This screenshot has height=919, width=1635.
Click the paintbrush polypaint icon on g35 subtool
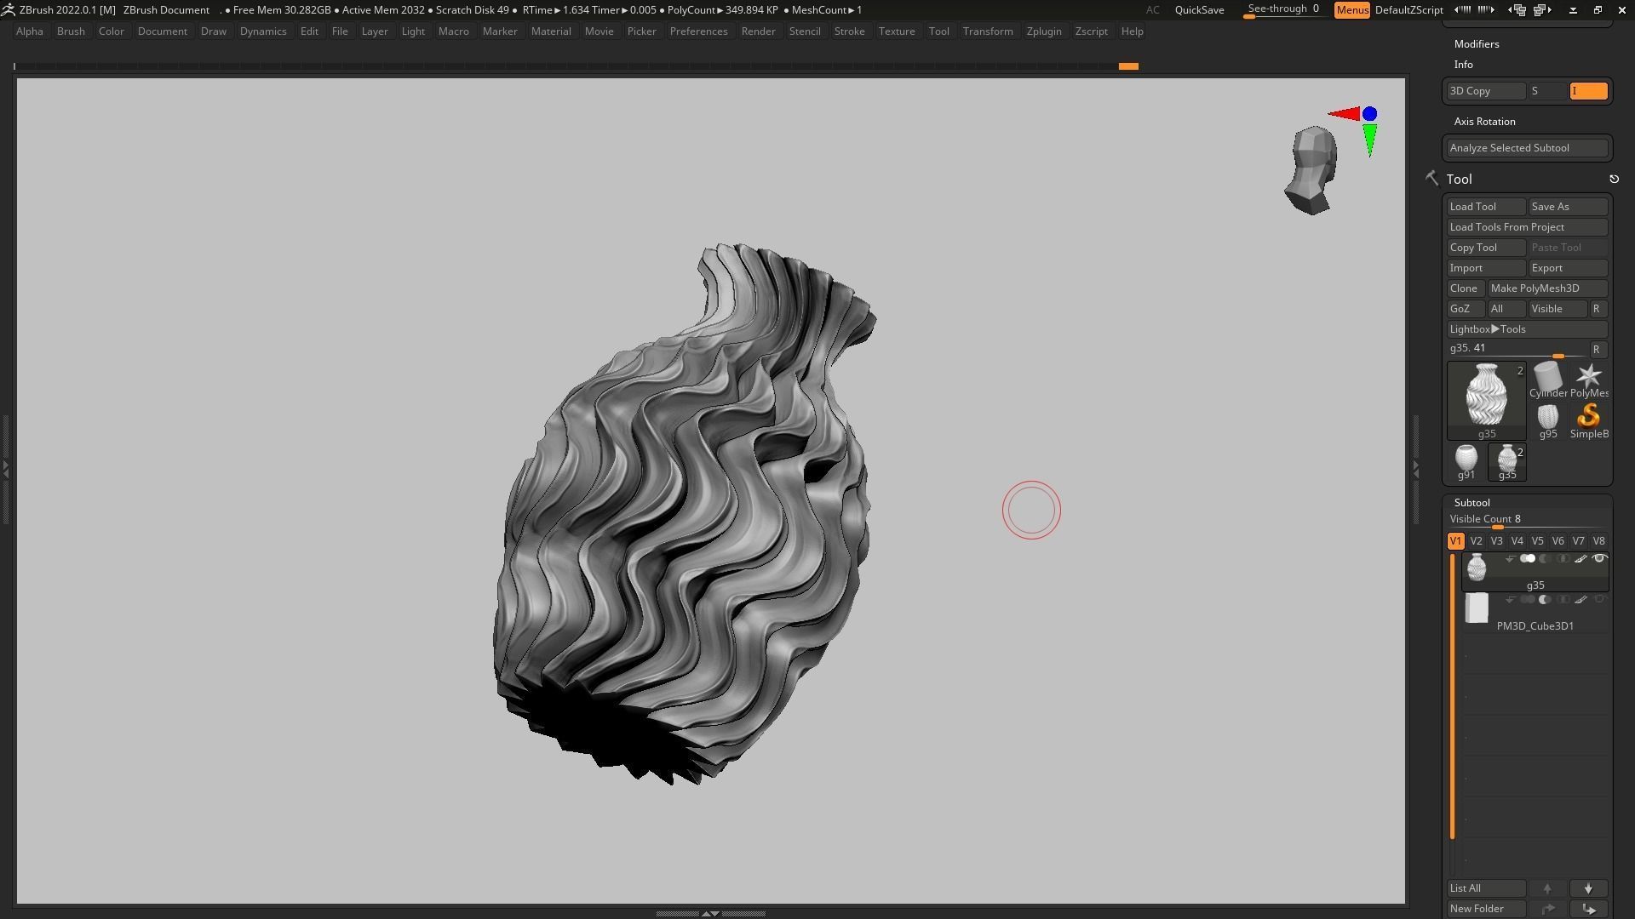(x=1580, y=559)
